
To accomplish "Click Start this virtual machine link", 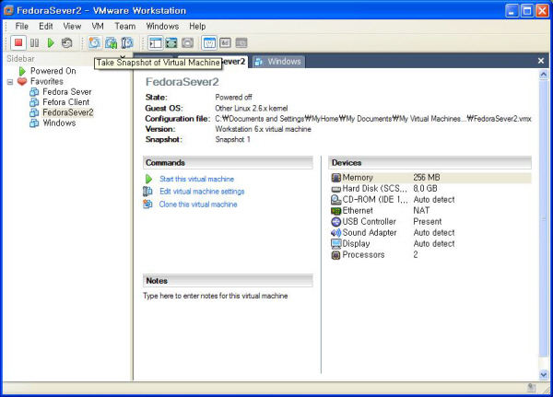I will click(196, 179).
